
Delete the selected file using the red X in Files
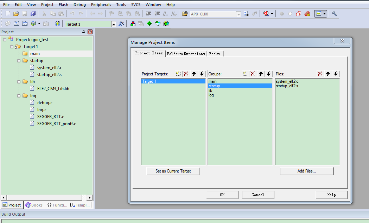point(320,74)
